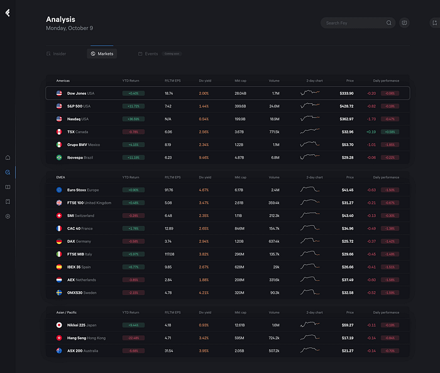Click the Brazil flag next to Ibovespa
440x373 pixels.
[x=59, y=158]
